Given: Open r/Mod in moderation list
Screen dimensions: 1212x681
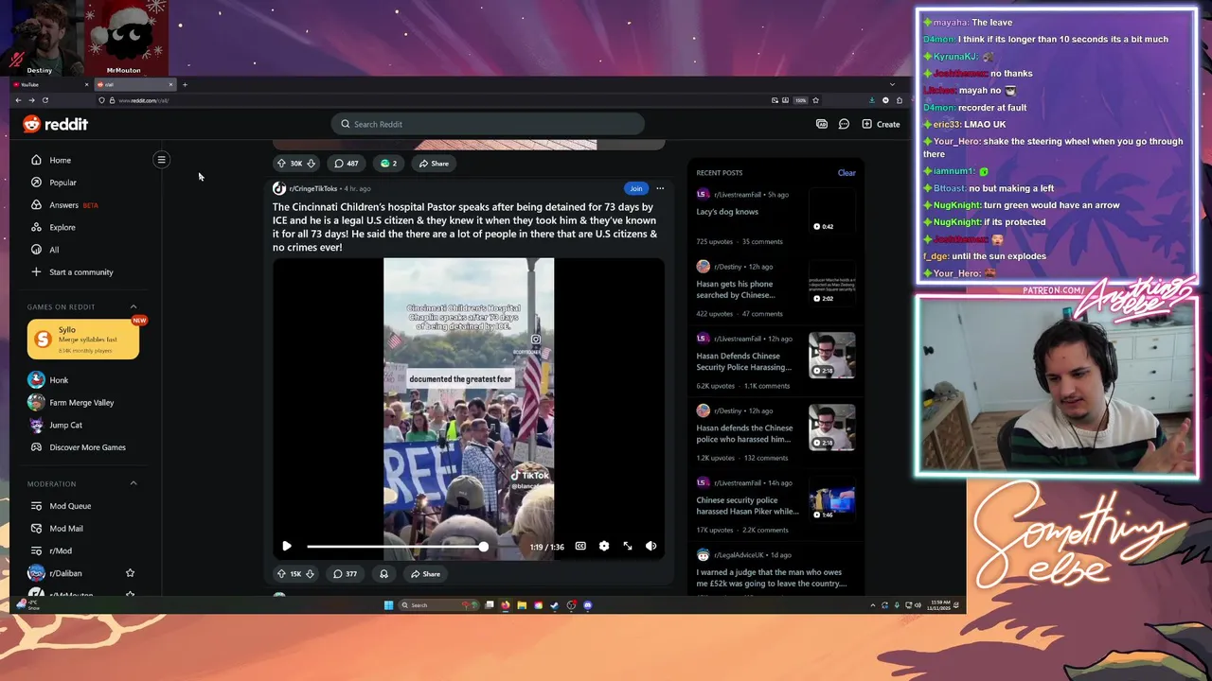Looking at the screenshot, I should (51, 550).
